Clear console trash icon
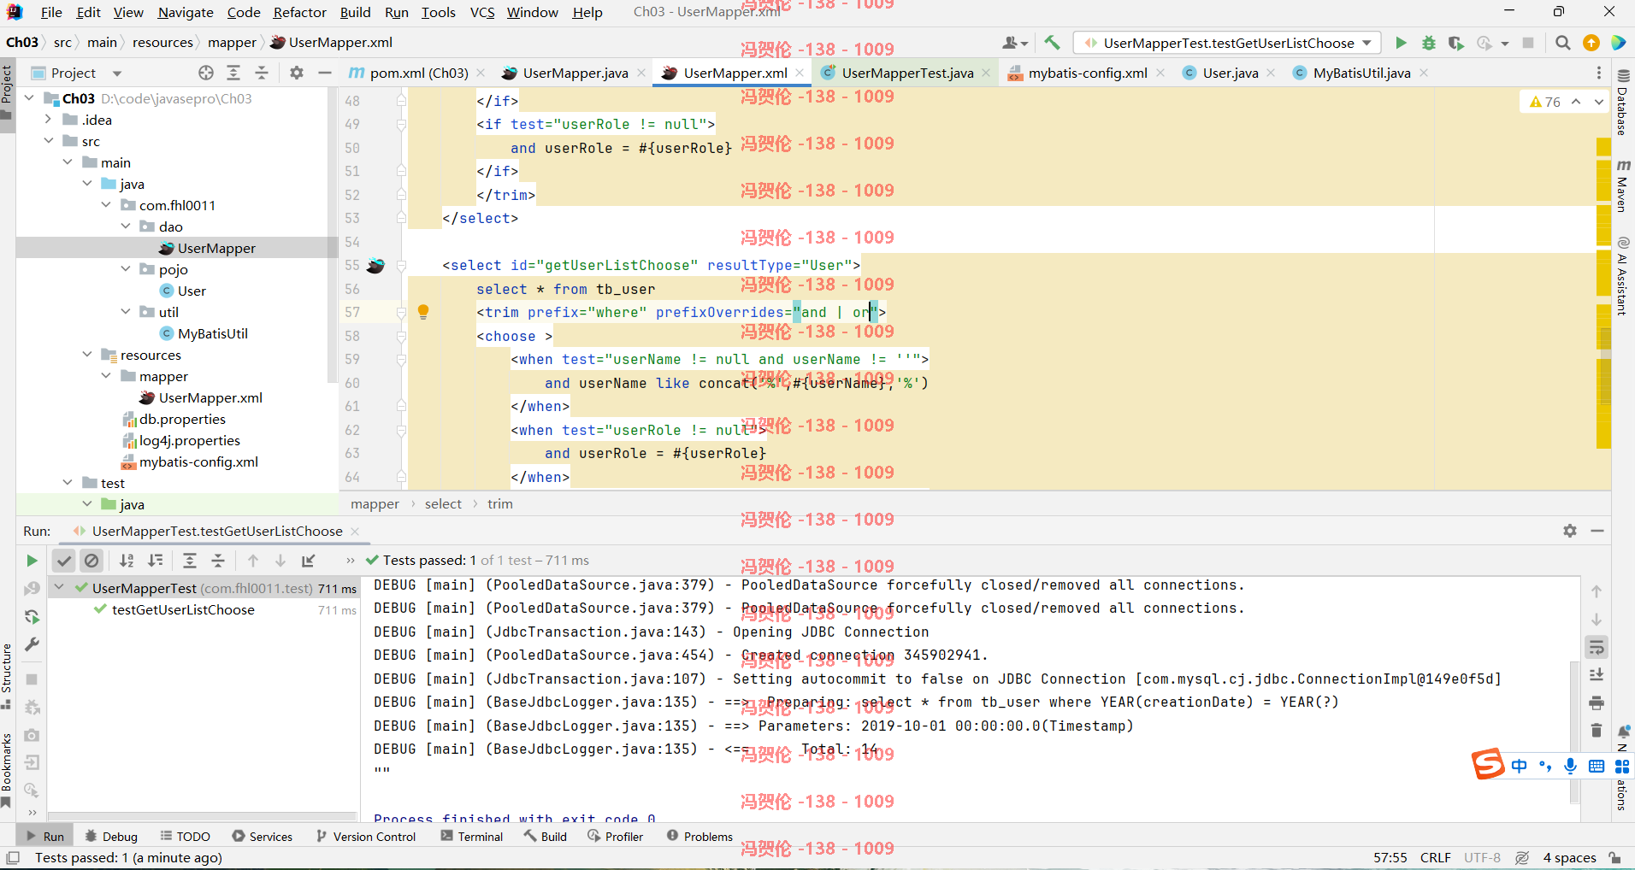 (x=1597, y=731)
